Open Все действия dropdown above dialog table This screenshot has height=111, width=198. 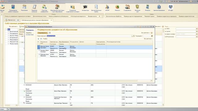[x=148, y=39]
